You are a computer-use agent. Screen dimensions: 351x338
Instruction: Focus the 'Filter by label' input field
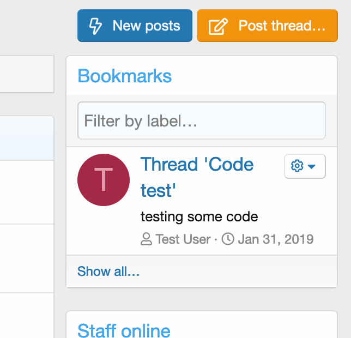202,120
